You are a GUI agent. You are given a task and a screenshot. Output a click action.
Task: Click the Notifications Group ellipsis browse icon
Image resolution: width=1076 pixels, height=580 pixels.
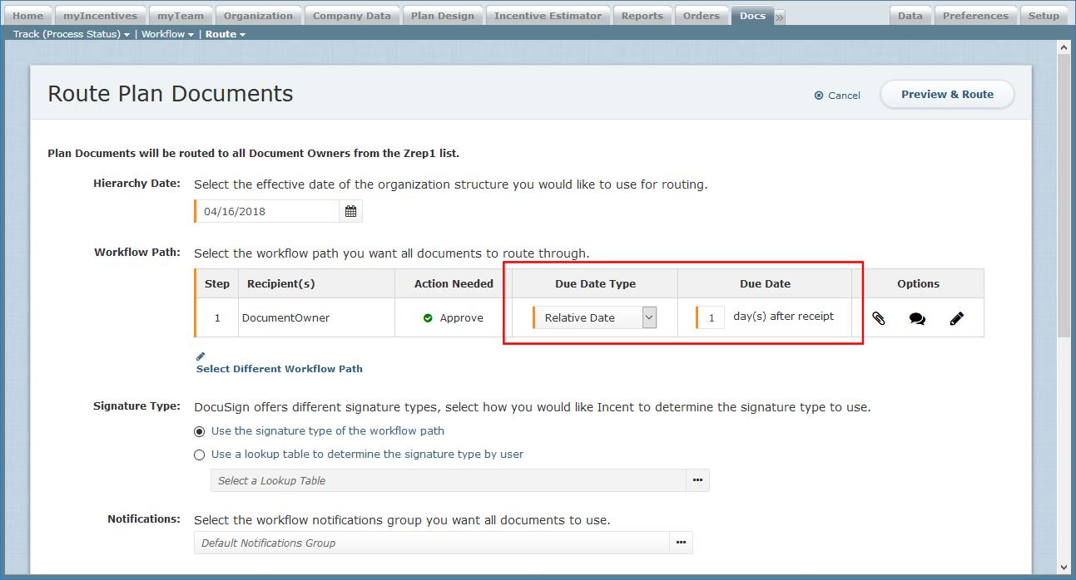click(681, 543)
